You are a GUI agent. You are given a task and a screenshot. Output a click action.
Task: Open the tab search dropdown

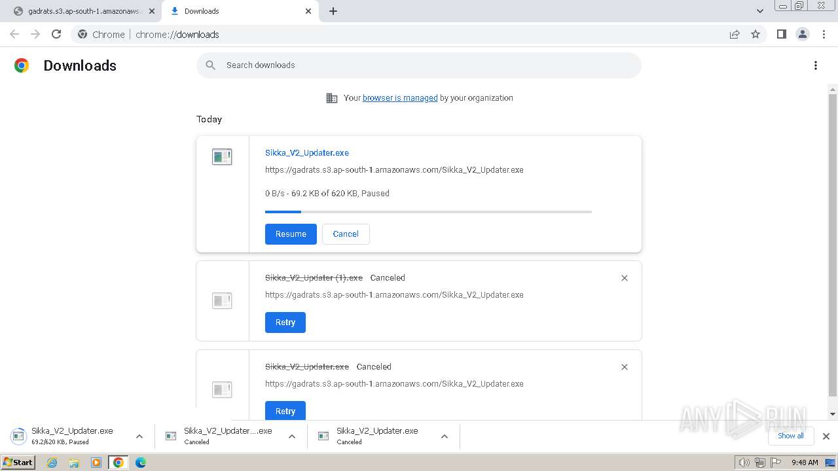click(760, 11)
